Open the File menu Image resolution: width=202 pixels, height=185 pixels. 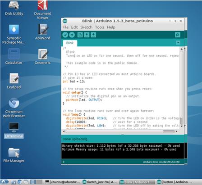(65, 27)
